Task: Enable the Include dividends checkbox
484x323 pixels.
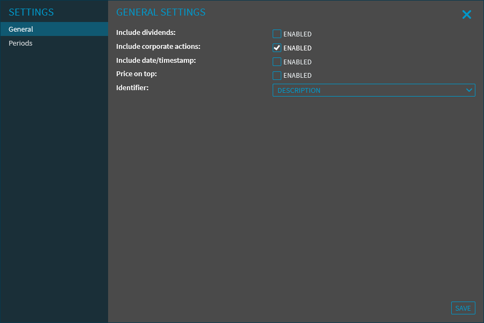Action: click(x=277, y=34)
